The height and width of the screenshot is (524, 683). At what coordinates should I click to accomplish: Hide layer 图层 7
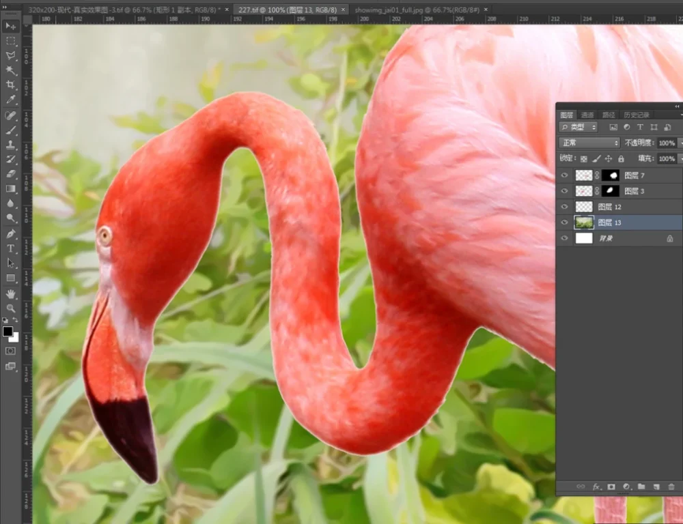pyautogui.click(x=565, y=175)
